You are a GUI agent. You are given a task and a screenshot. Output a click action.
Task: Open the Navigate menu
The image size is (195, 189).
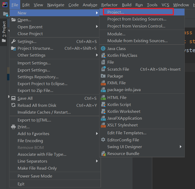(x=56, y=5)
